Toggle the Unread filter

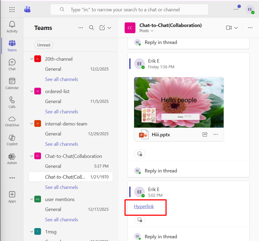tap(43, 45)
